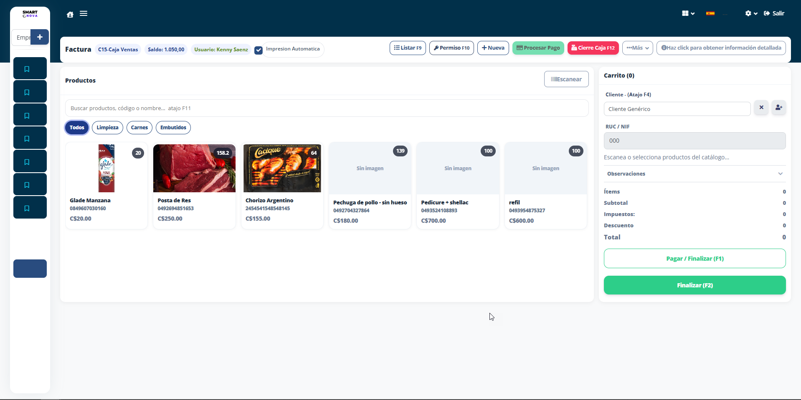Click the home icon in top bar
The image size is (801, 400).
(70, 14)
